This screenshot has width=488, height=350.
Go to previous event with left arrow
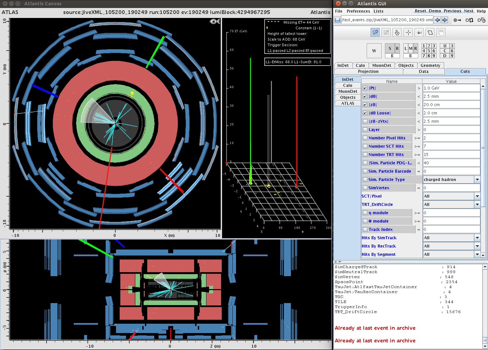(x=437, y=20)
